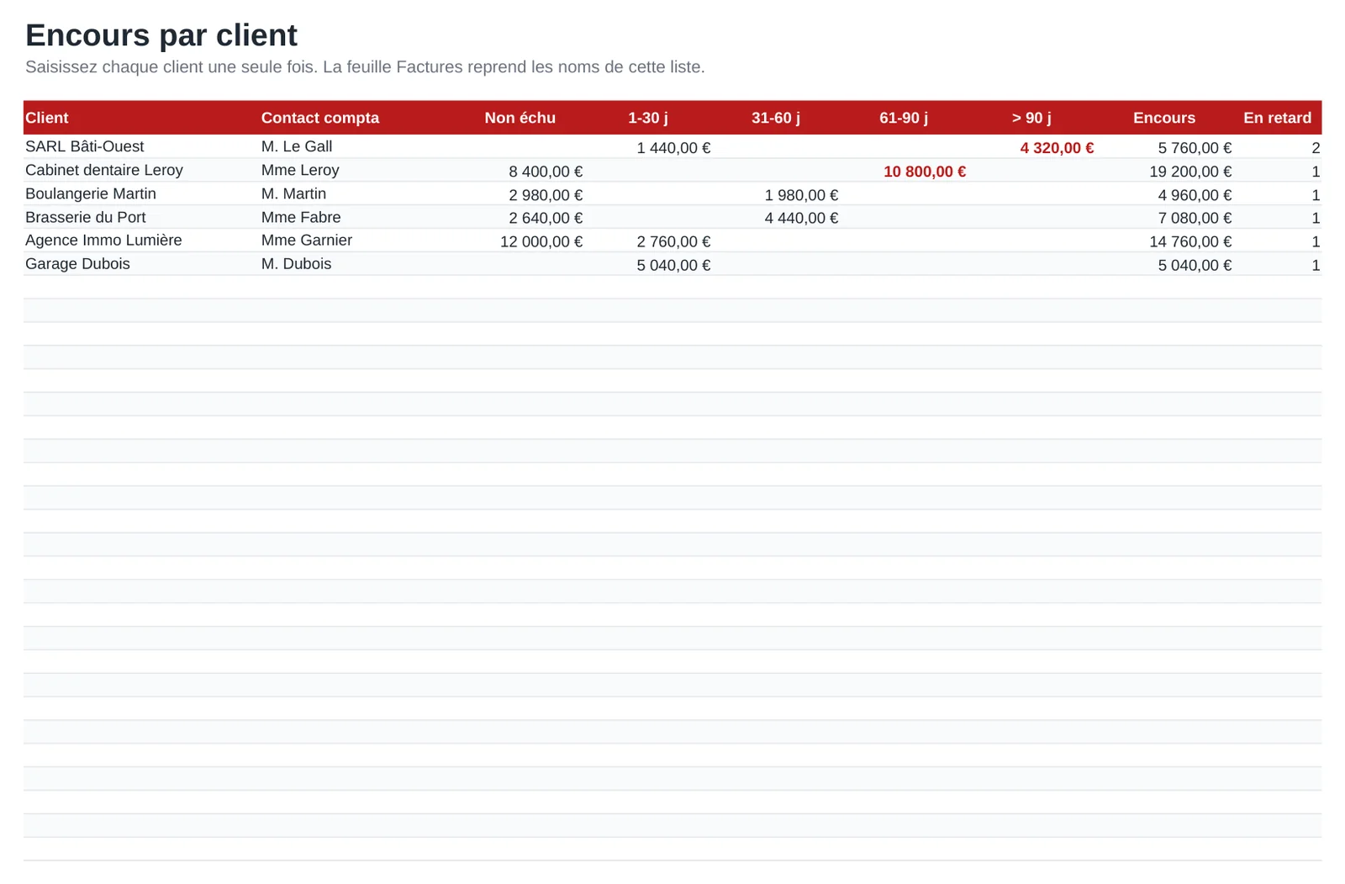Click the amount '2 640,00 €'

[546, 218]
